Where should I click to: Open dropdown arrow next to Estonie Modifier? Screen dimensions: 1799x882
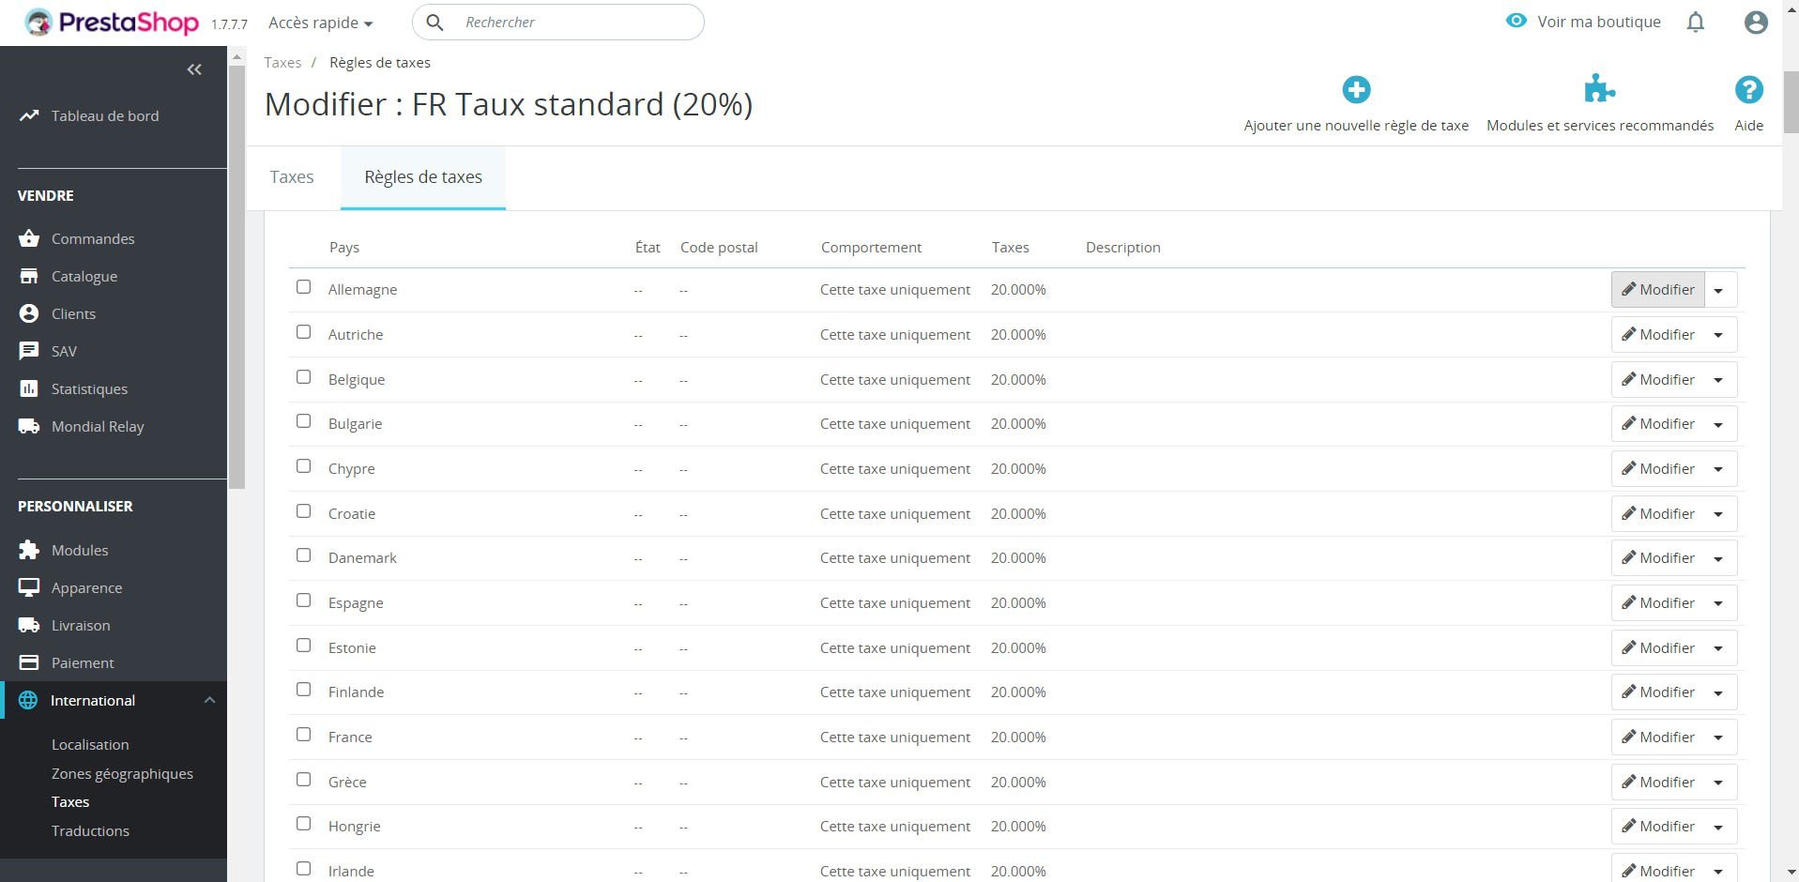coord(1719,648)
